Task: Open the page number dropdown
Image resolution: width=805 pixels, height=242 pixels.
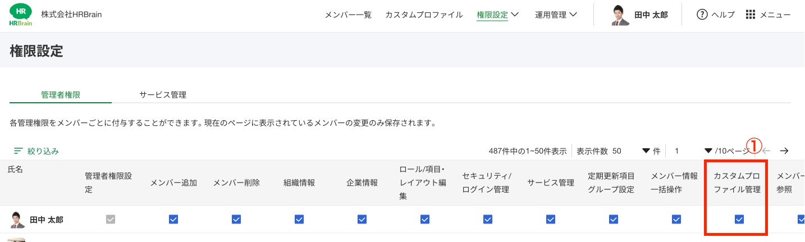Action: tap(708, 151)
